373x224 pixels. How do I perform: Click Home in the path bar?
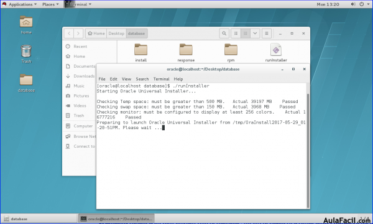[x=96, y=34]
